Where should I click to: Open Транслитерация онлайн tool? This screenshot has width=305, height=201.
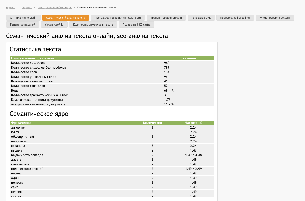tap(166, 18)
